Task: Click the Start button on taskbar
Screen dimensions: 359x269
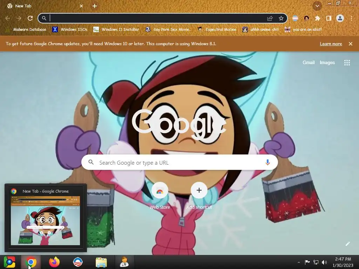Action: pos(9,262)
